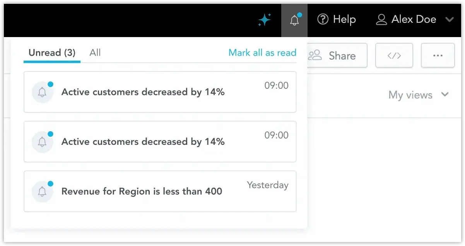Click the bell icon on Revenue for Region alert
Viewport: 465px width, 246px height.
[42, 191]
